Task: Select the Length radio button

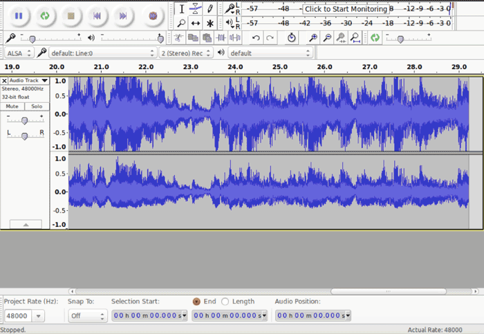Action: tap(225, 301)
